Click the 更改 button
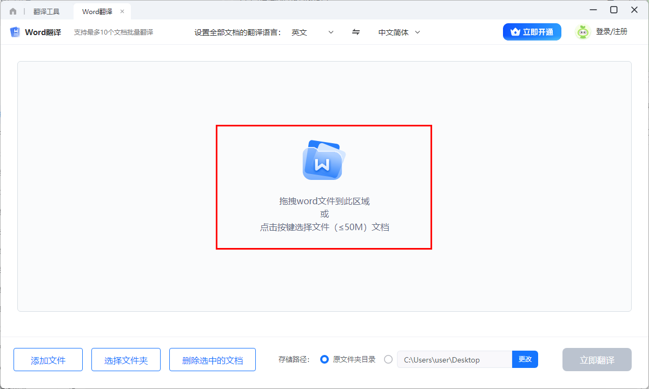This screenshot has width=649, height=389. (525, 360)
